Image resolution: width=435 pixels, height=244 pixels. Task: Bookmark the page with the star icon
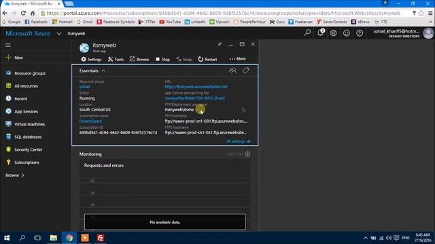tap(421, 13)
